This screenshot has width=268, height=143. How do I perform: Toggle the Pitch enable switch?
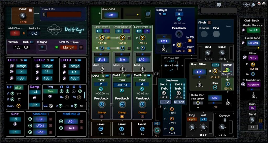click(x=209, y=23)
